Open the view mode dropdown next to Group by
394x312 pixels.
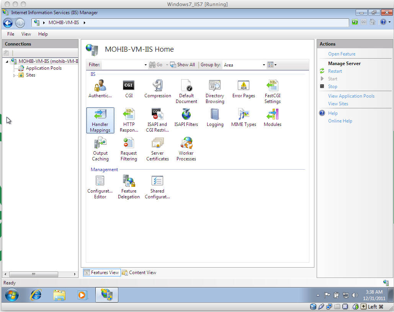[272, 65]
